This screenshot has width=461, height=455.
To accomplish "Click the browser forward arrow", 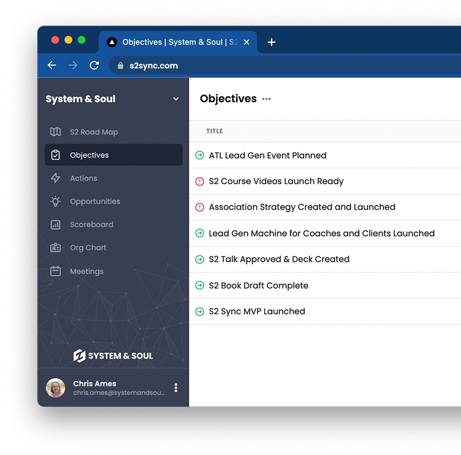I will tap(73, 65).
